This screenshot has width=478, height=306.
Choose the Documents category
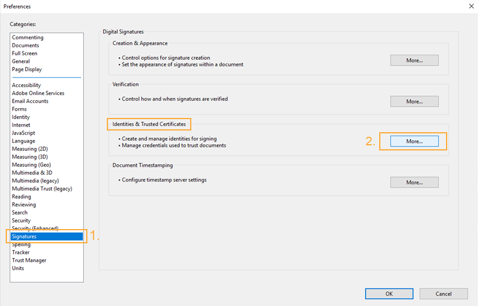click(x=26, y=46)
